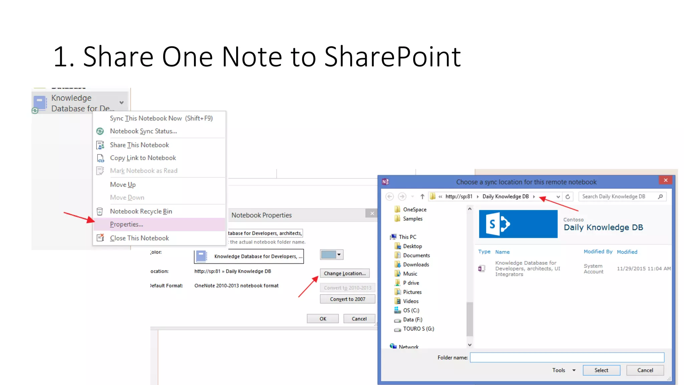684x385 pixels.
Task: Click the Recycle Bin icon in menu
Action: point(100,212)
